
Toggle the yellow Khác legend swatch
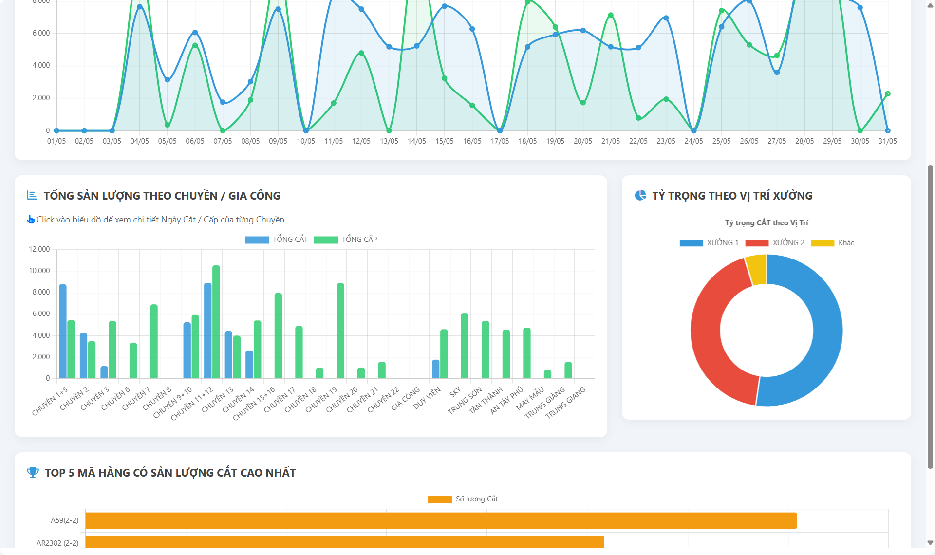(x=823, y=243)
